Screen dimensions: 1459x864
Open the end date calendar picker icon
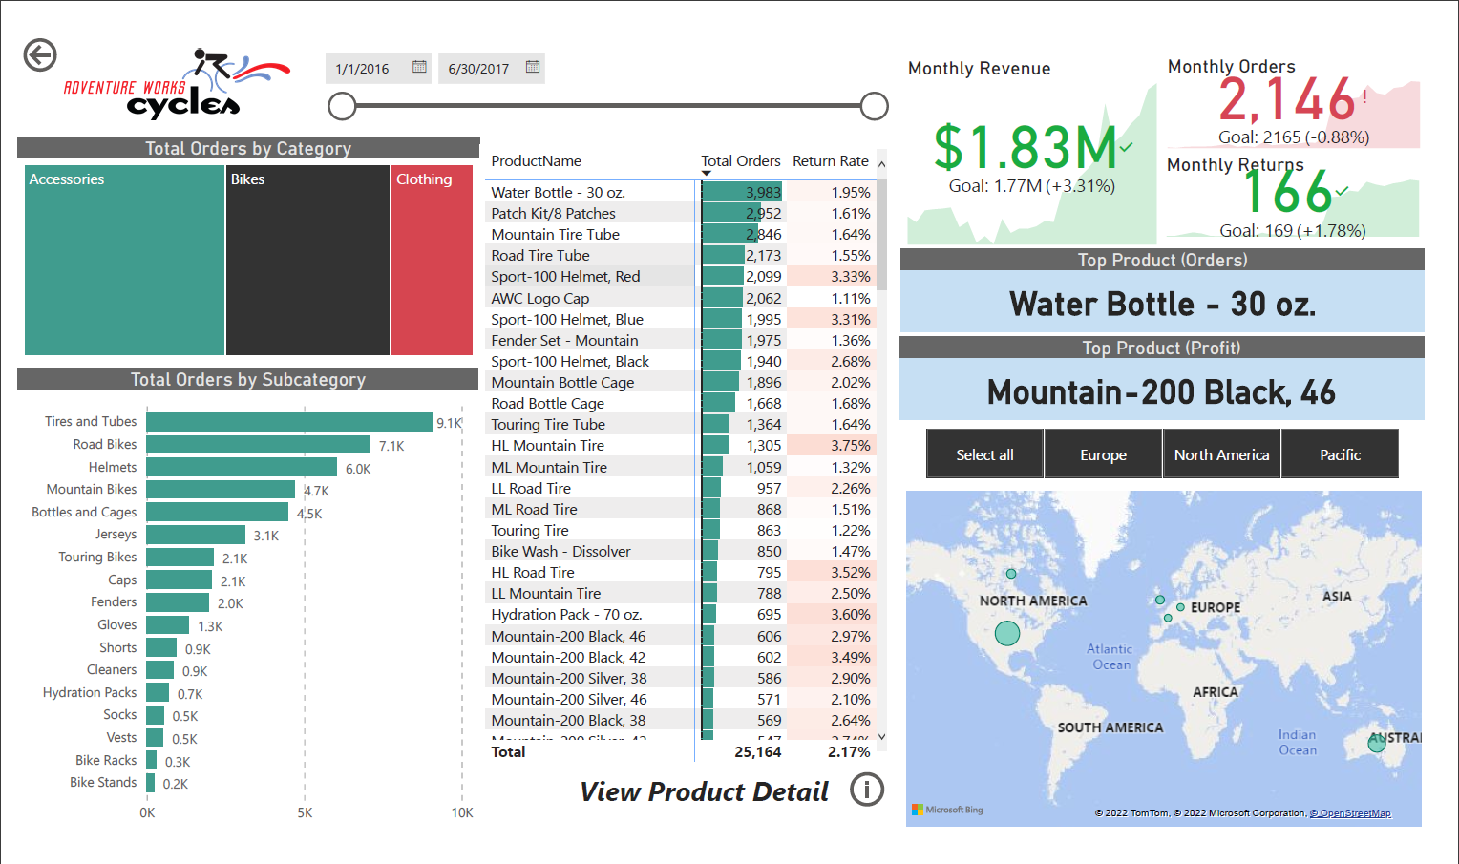point(532,68)
